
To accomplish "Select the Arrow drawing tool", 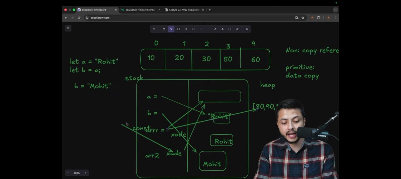I will (200, 29).
